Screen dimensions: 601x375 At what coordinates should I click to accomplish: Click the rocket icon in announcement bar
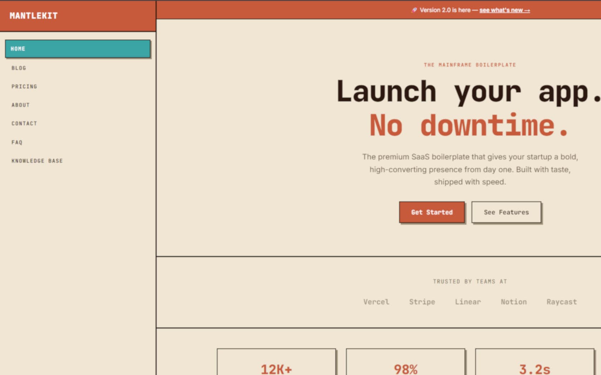414,10
